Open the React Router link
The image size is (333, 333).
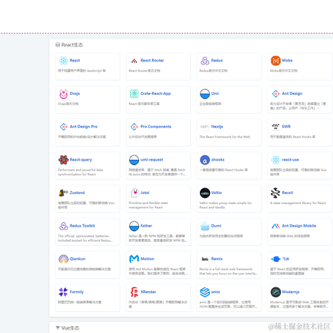[152, 60]
